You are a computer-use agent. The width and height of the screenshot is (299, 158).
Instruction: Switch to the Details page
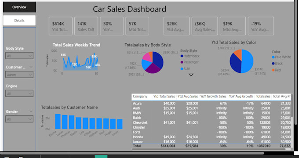(19, 21)
